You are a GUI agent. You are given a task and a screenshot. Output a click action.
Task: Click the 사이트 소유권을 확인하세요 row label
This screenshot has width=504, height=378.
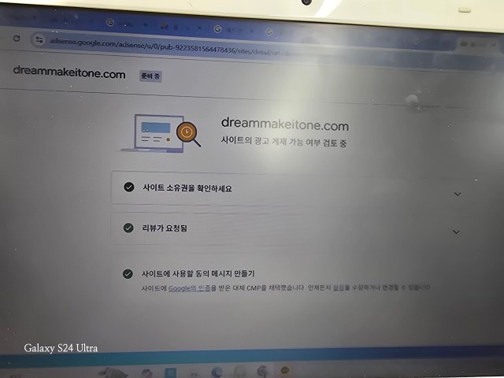pyautogui.click(x=187, y=188)
